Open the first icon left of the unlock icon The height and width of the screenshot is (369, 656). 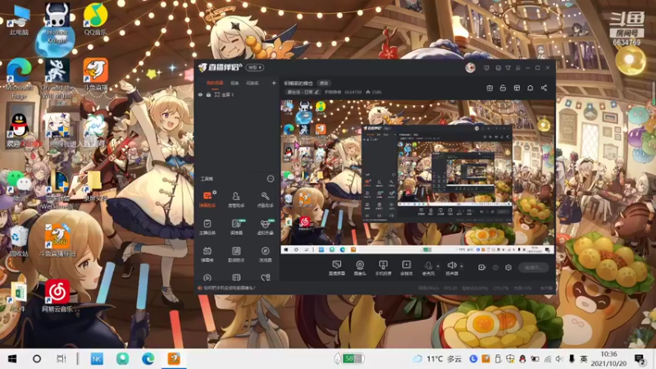[490, 88]
